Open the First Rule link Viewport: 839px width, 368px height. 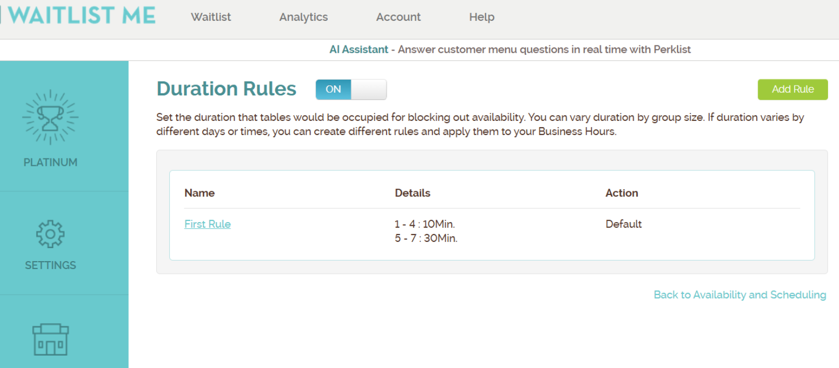coord(207,224)
